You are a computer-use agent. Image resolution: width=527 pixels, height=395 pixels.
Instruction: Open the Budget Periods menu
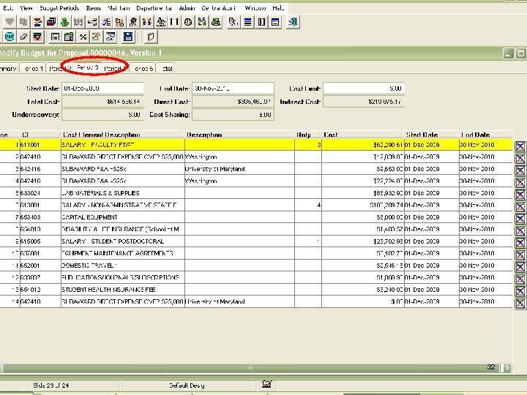coord(59,8)
